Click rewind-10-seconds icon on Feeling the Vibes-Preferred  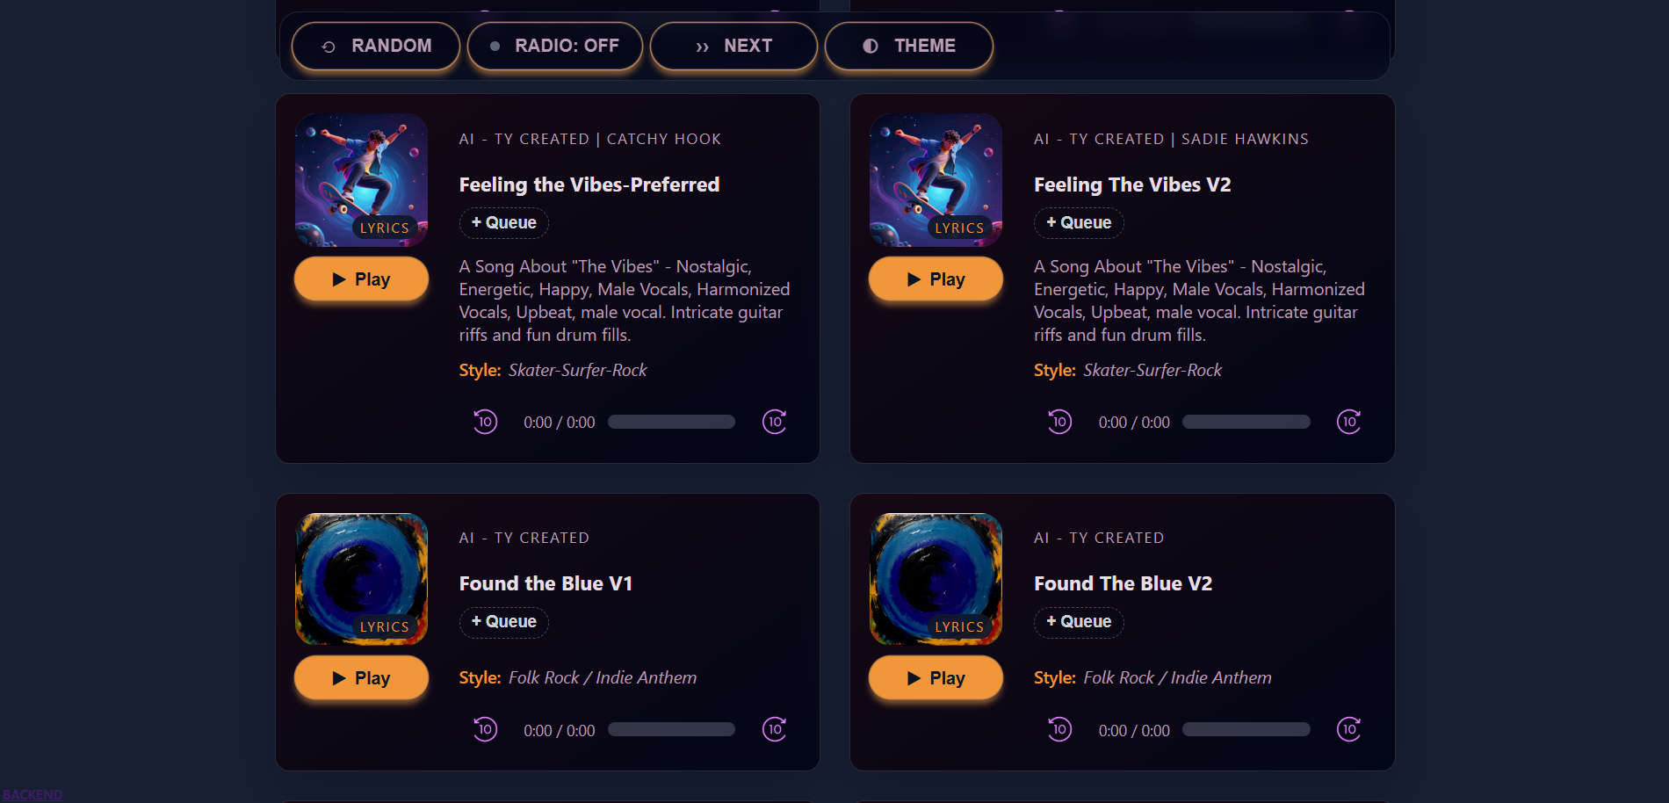485,422
